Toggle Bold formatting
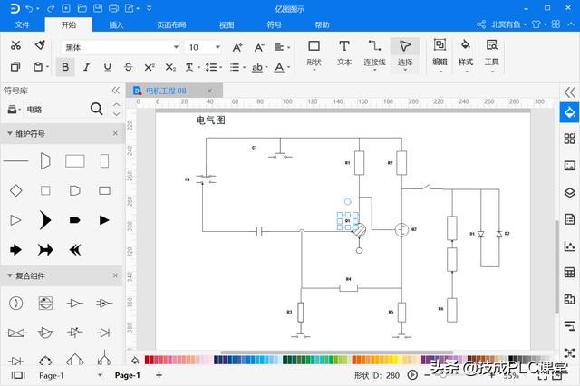The image size is (580, 386). point(64,67)
